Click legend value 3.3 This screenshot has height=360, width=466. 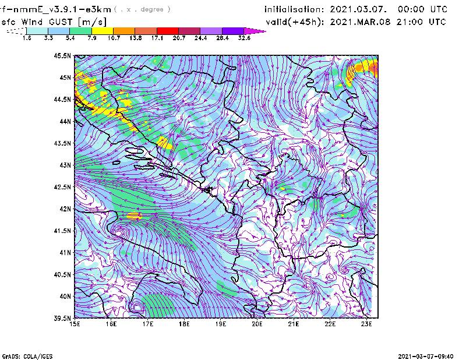click(x=48, y=38)
